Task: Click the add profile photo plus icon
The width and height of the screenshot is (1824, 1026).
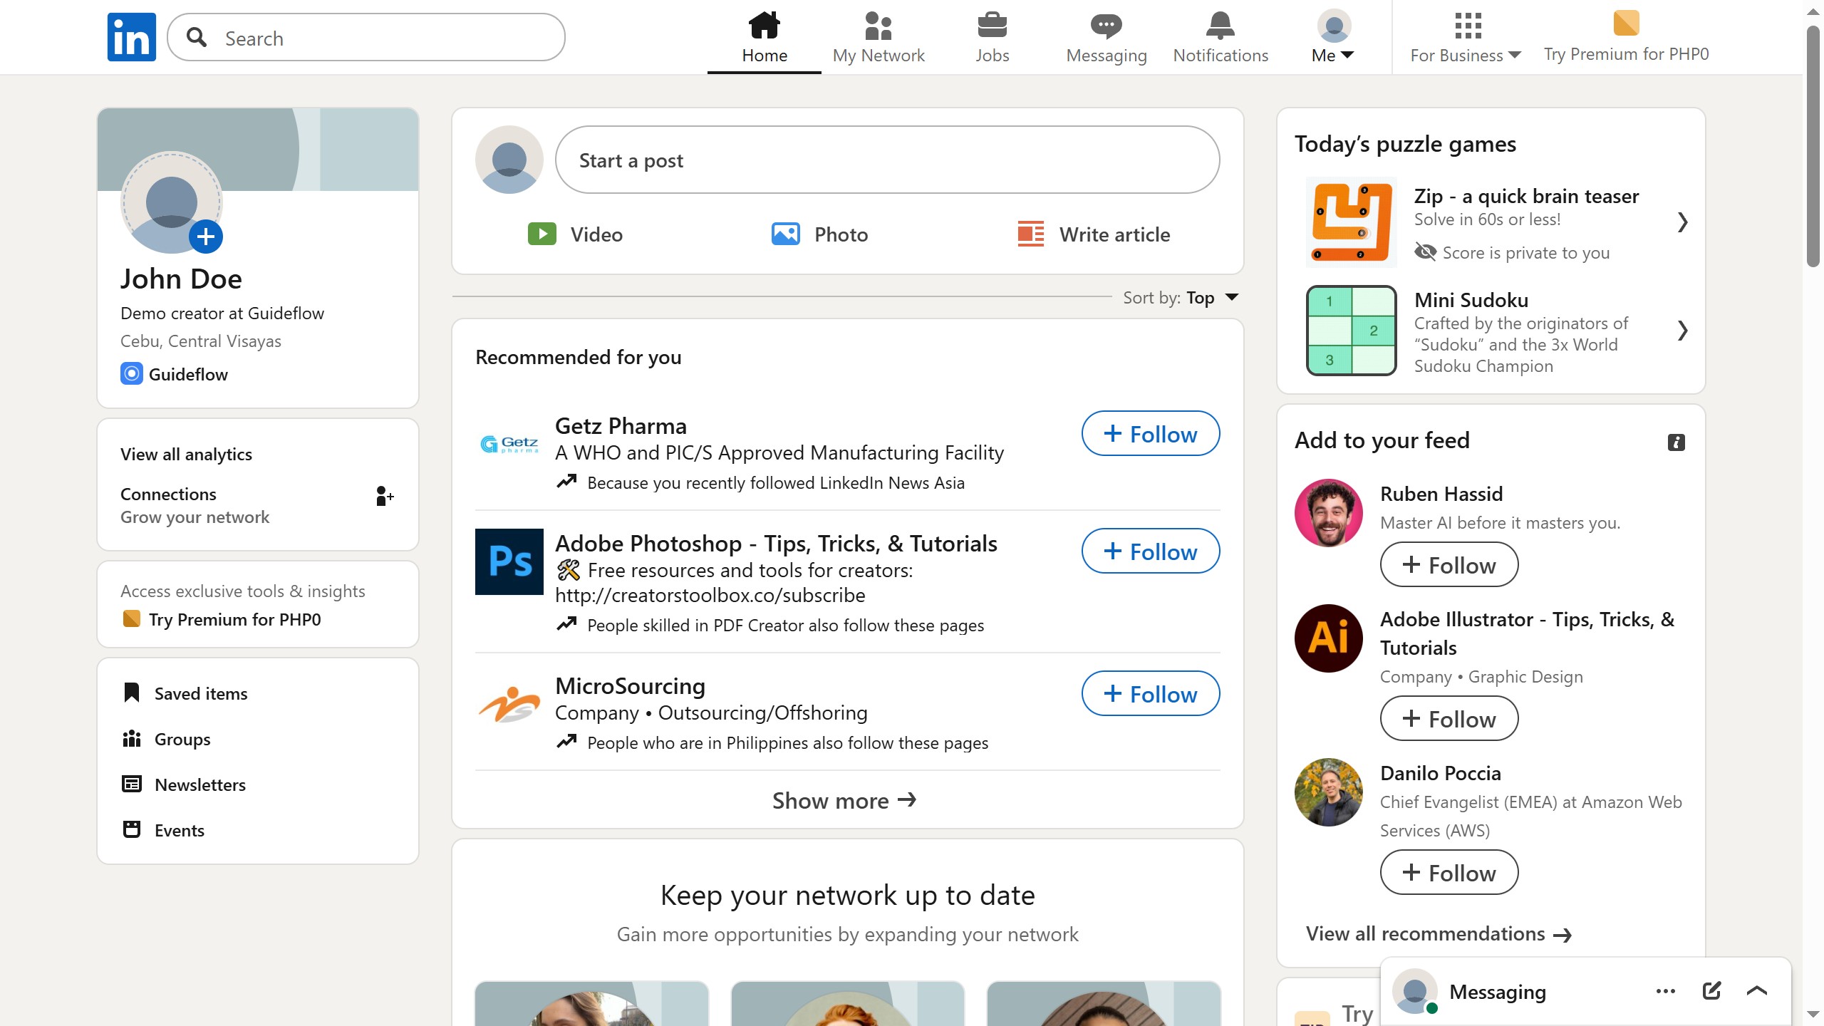Action: [206, 237]
